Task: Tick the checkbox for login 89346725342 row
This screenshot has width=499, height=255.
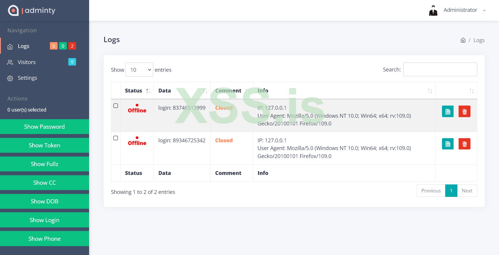Action: click(x=116, y=138)
